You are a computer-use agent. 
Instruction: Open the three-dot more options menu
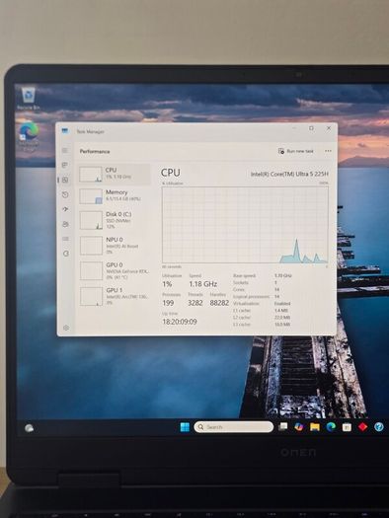328,151
